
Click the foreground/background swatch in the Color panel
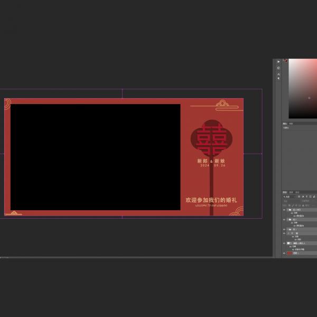click(285, 60)
